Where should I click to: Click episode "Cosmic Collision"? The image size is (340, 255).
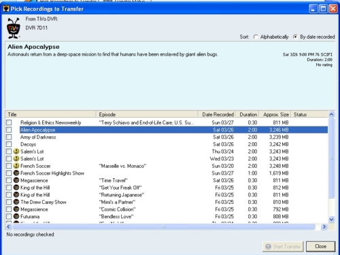(118, 209)
